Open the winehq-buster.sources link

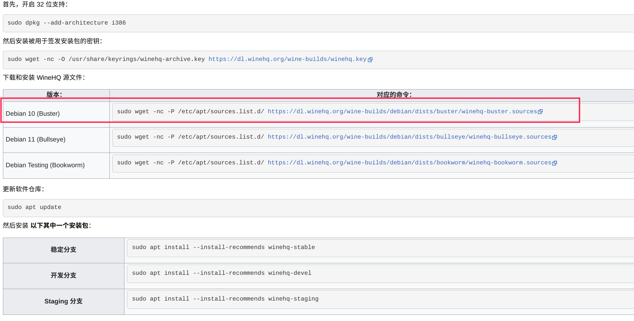pos(402,112)
